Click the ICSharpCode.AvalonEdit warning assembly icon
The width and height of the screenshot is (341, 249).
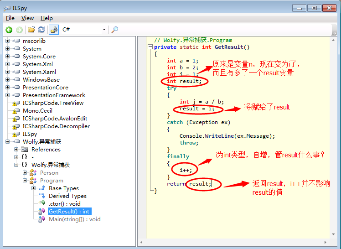(16, 119)
